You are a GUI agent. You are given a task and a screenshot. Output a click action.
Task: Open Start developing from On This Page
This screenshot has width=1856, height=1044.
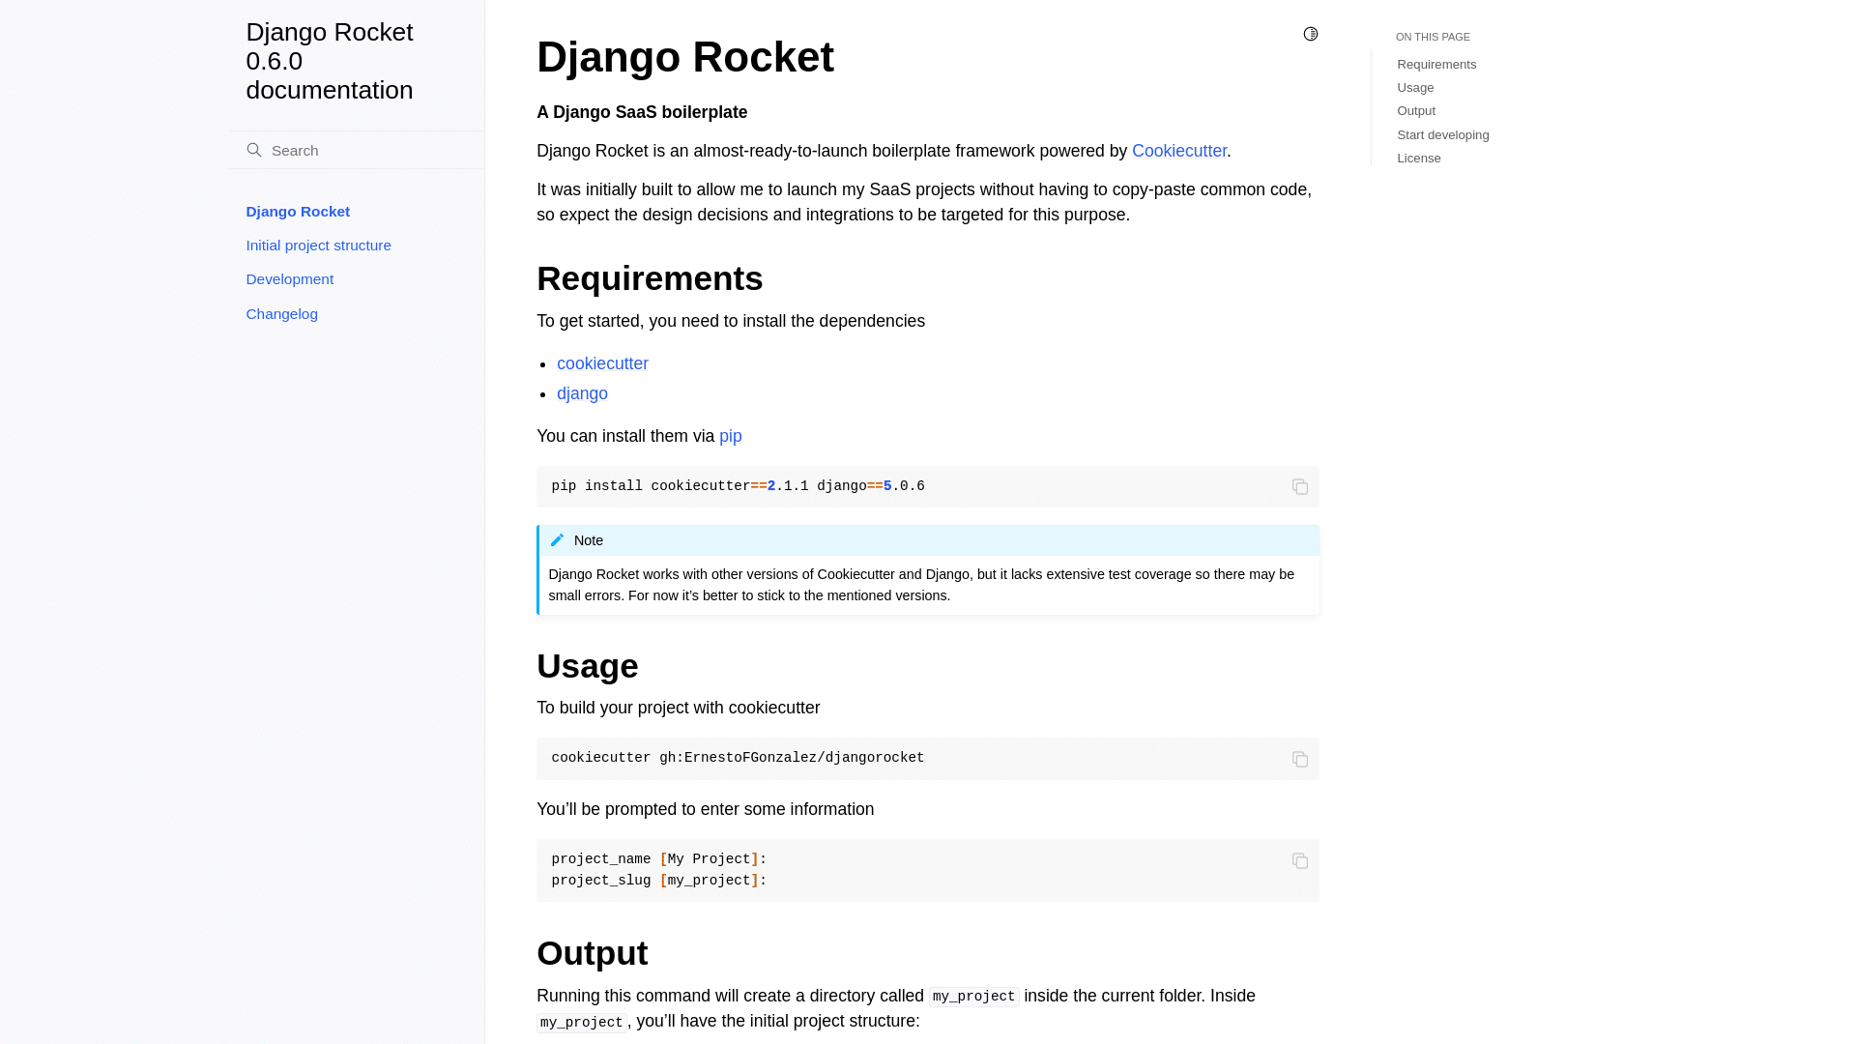1442,134
